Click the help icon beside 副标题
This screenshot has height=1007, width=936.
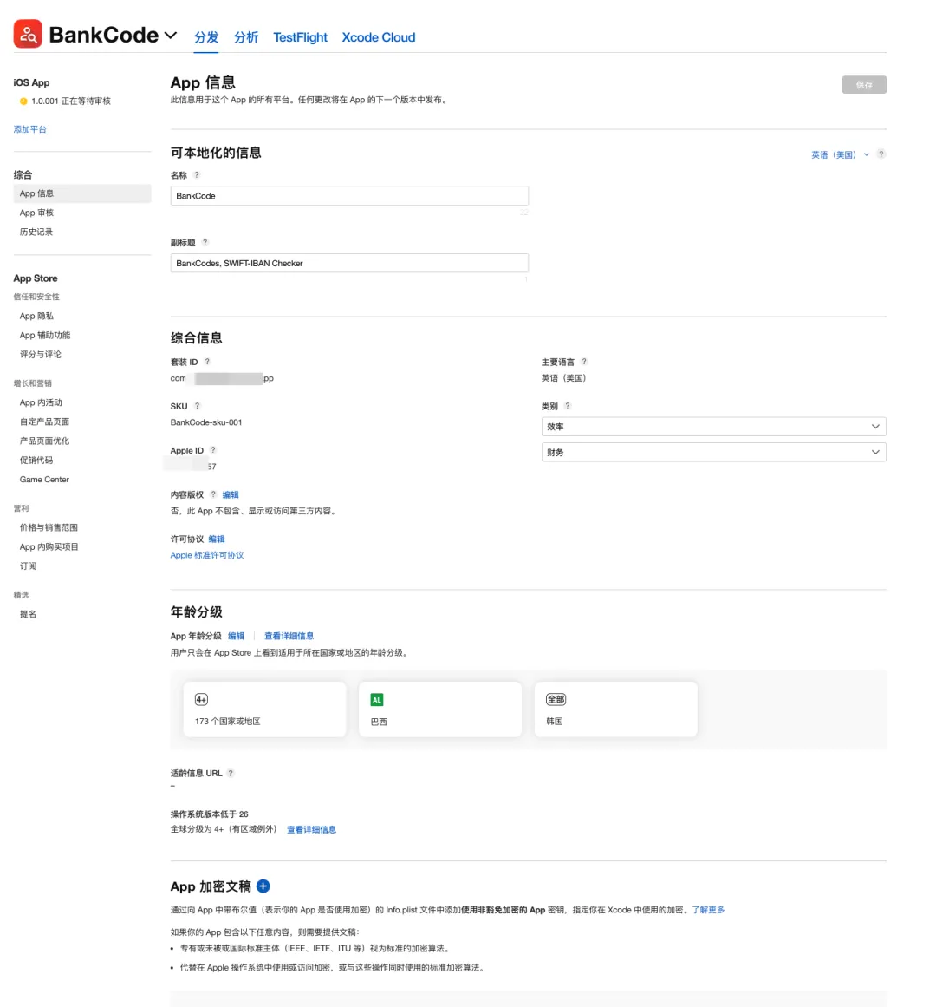click(x=205, y=242)
